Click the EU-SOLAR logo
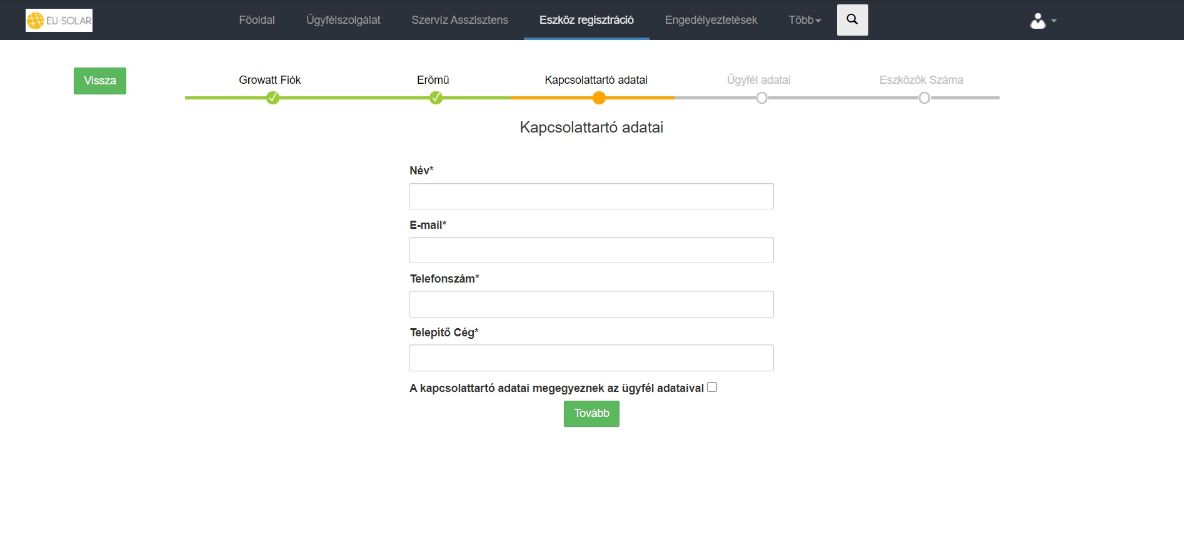This screenshot has width=1184, height=557. coord(59,20)
